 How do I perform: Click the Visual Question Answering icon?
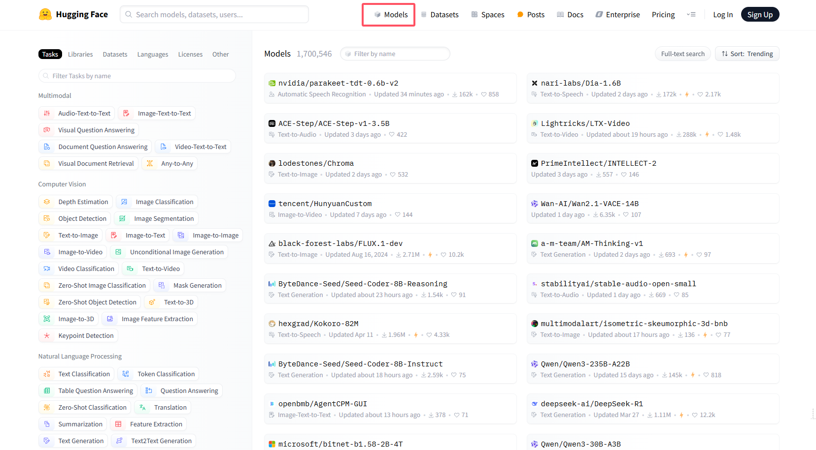point(47,130)
